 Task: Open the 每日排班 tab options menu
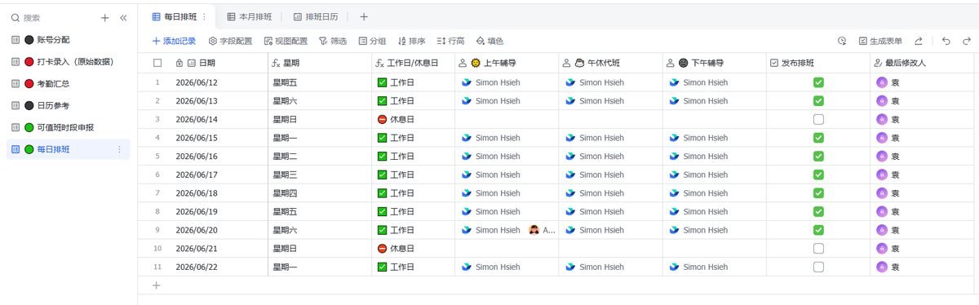pos(204,16)
